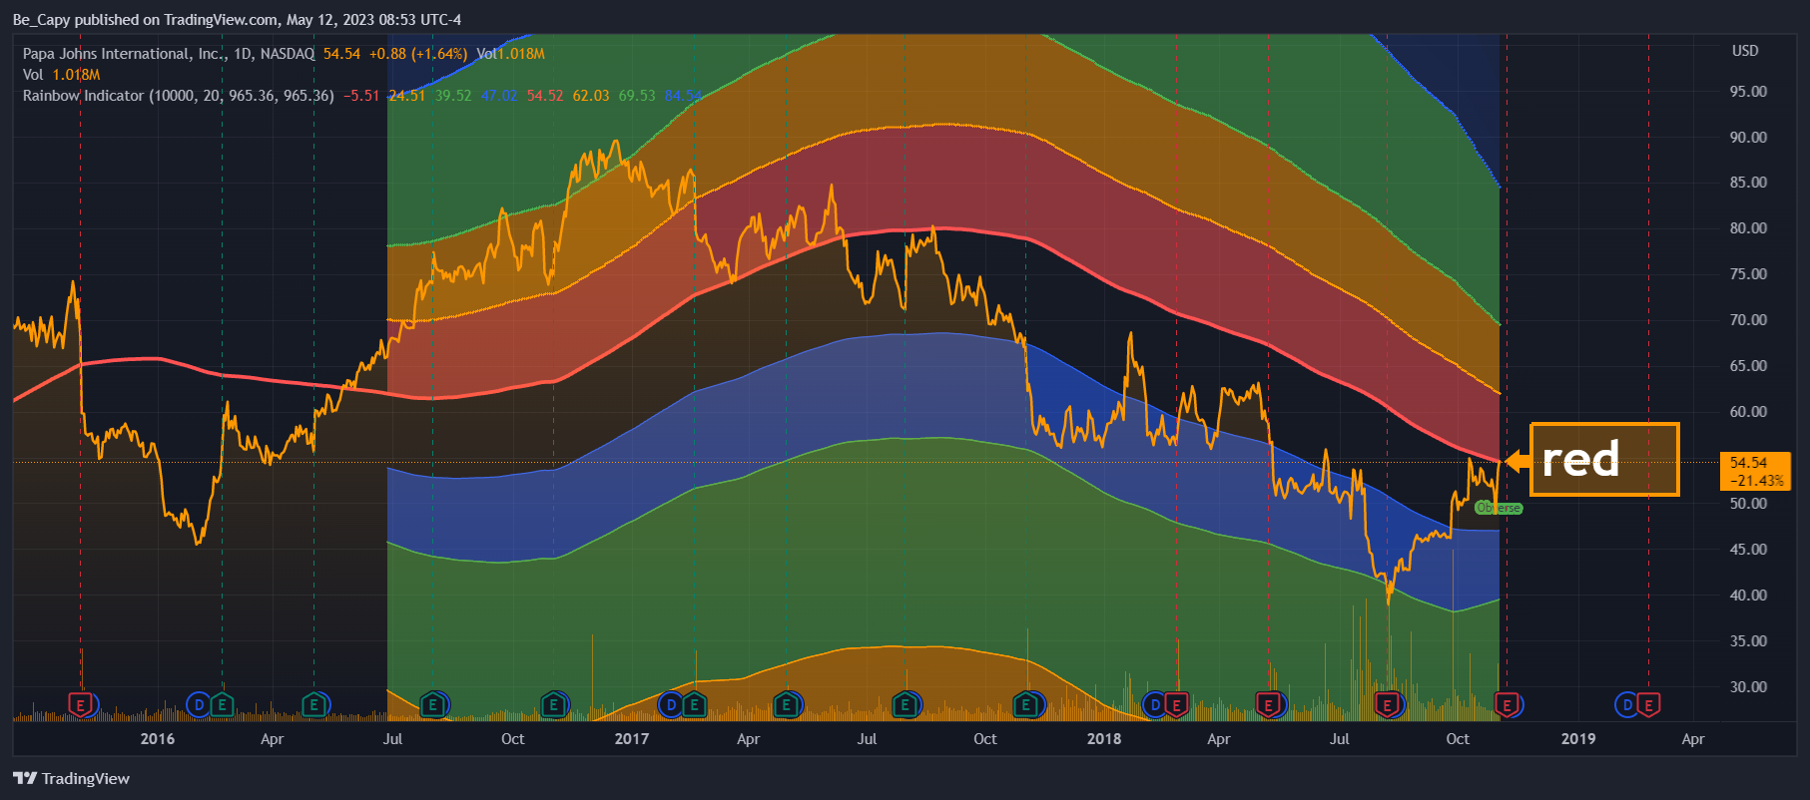Image resolution: width=1810 pixels, height=800 pixels.
Task: Click the -5.51 value in Rainbow Indicator legend
Action: [x=361, y=96]
